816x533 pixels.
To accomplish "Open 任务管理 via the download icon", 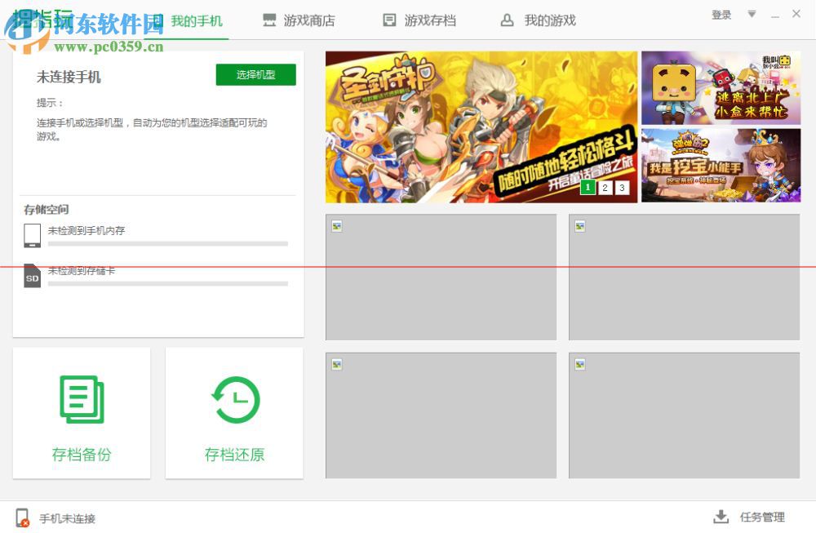I will (x=721, y=517).
